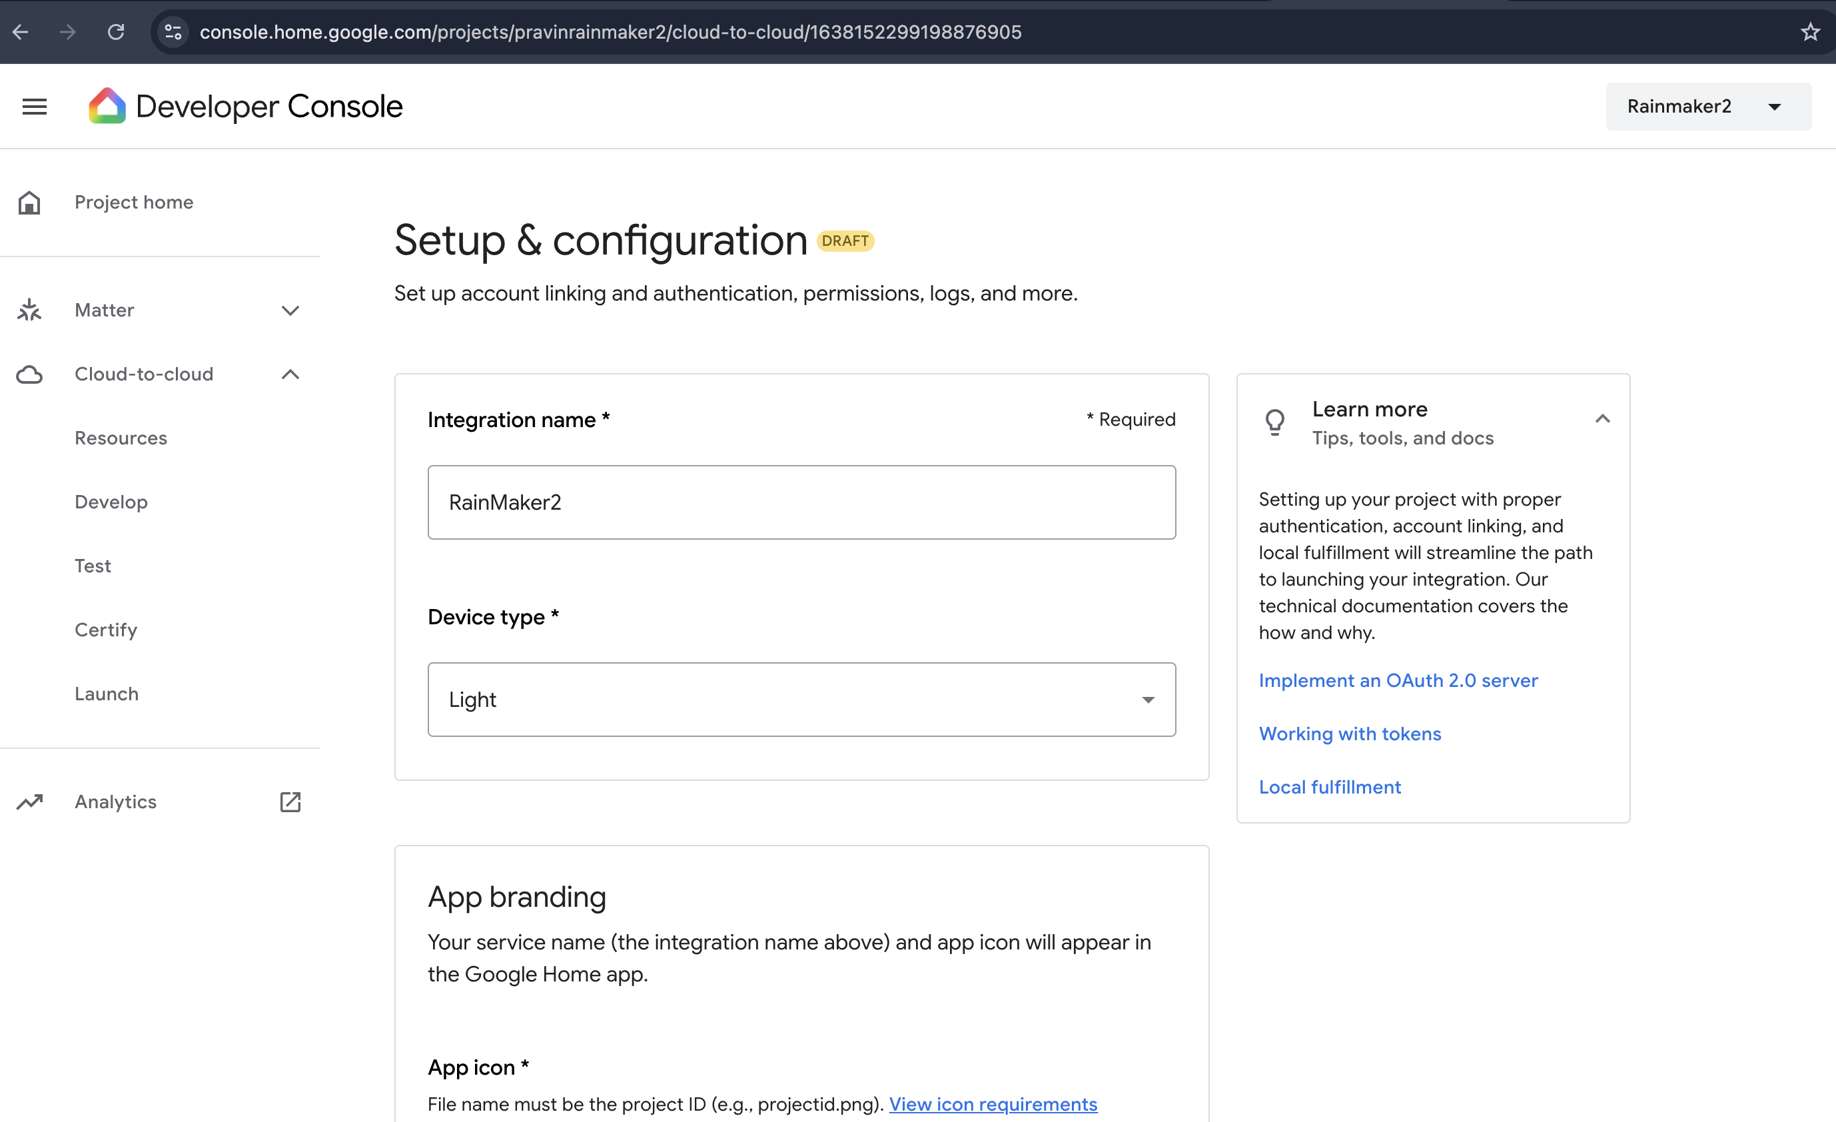Image resolution: width=1836 pixels, height=1122 pixels.
Task: Open Resources under Cloud-to-cloud
Action: 121,438
